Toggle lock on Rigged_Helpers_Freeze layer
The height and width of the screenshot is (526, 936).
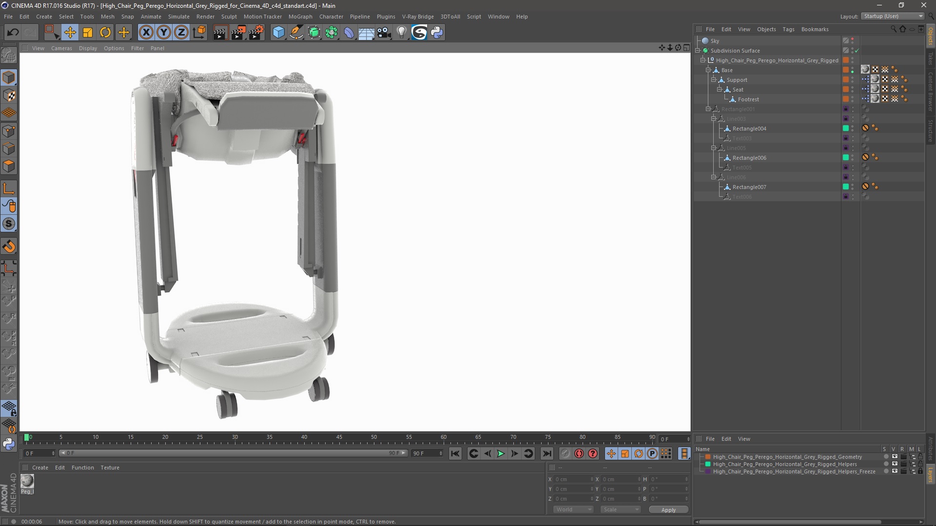point(920,471)
